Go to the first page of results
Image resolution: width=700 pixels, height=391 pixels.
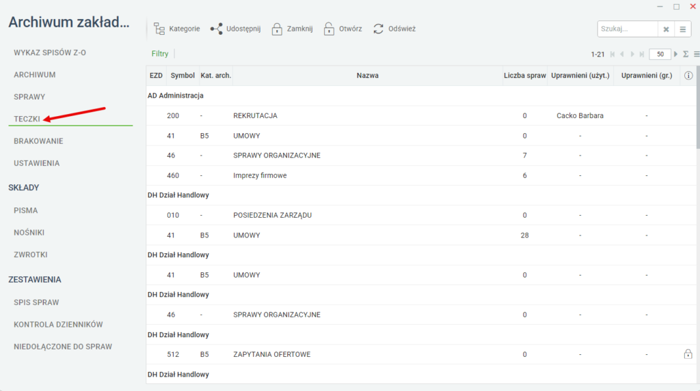click(612, 55)
